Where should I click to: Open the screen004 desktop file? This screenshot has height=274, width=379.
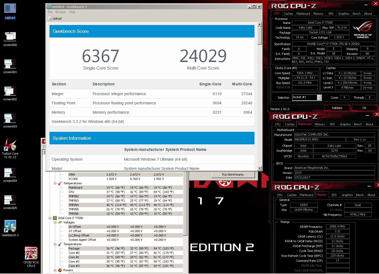10,175
